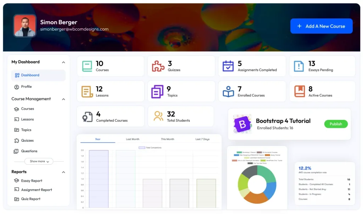
Task: Switch to the Year tab in chart
Action: click(98, 139)
